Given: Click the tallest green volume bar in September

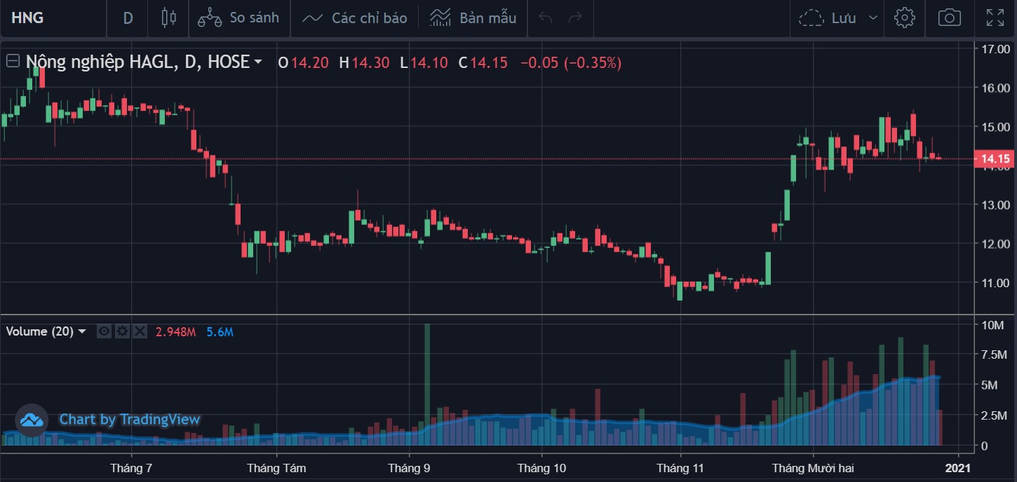Looking at the screenshot, I should [x=426, y=385].
